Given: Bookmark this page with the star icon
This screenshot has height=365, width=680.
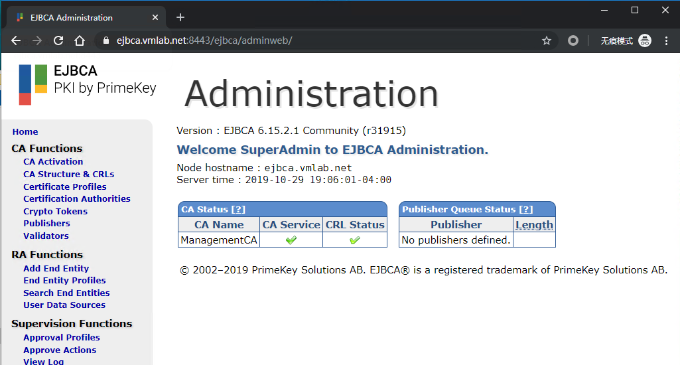Looking at the screenshot, I should coord(547,40).
